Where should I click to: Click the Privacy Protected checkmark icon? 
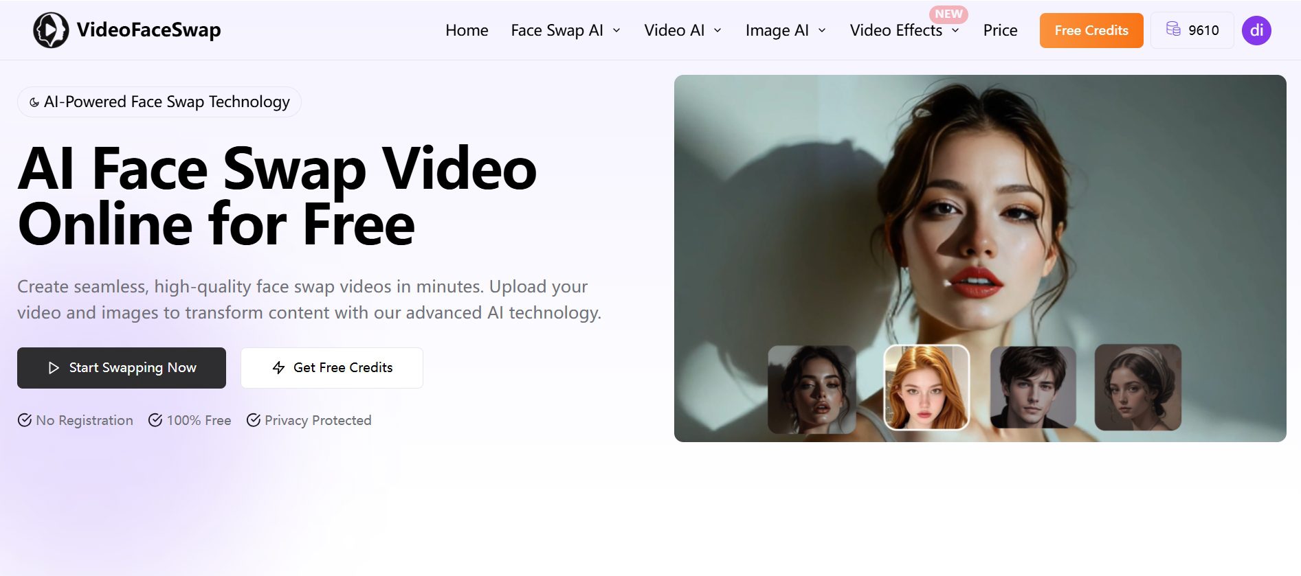click(x=254, y=420)
